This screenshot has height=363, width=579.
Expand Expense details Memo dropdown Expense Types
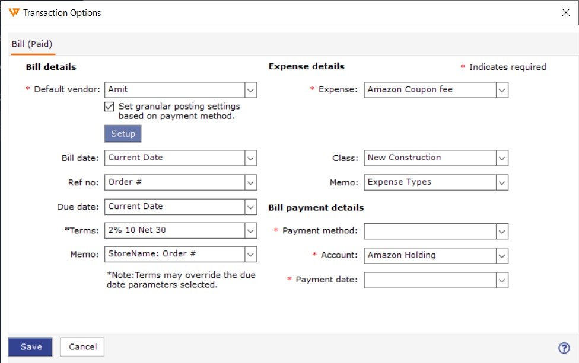[x=435, y=182]
